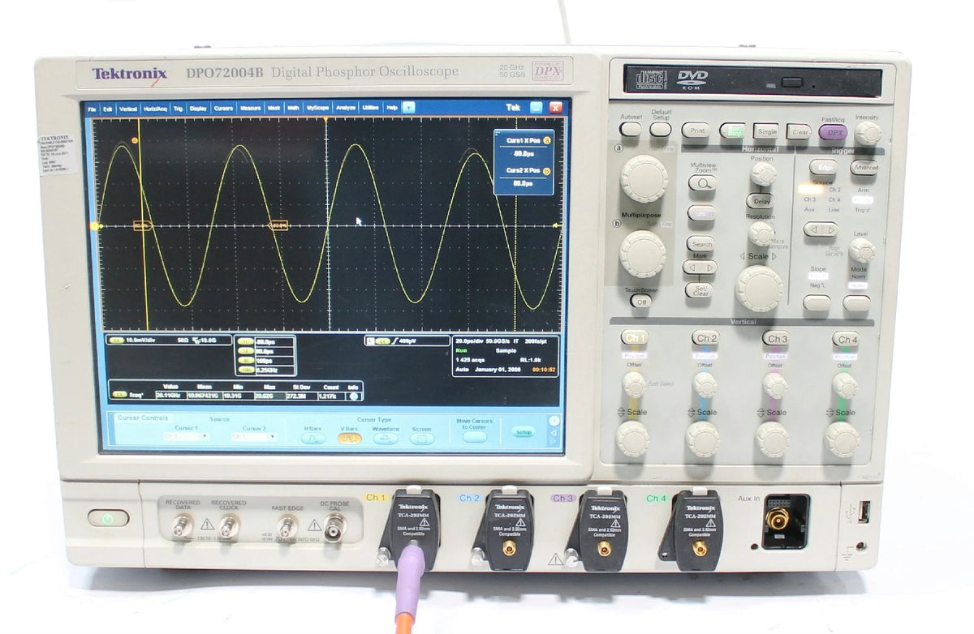This screenshot has height=634, width=974.
Task: Click the Multiview Zoom magnifier button
Action: pos(702,183)
